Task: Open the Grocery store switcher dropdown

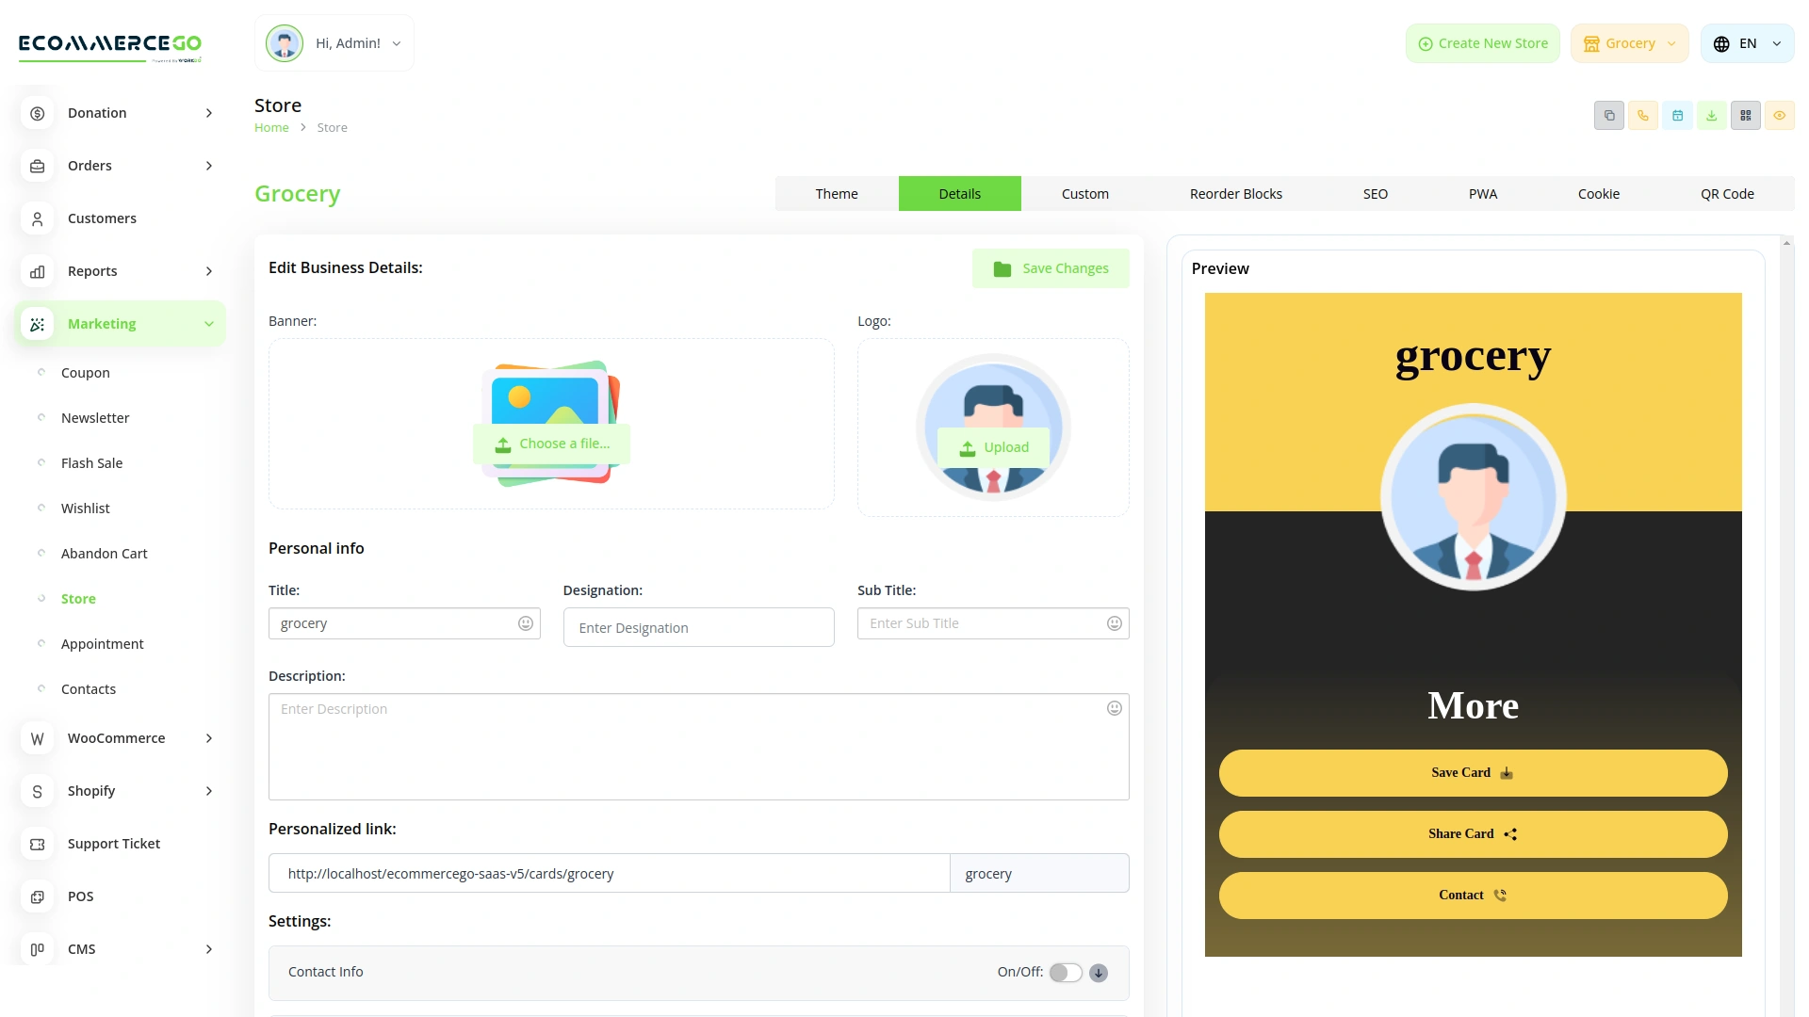Action: coord(1629,42)
